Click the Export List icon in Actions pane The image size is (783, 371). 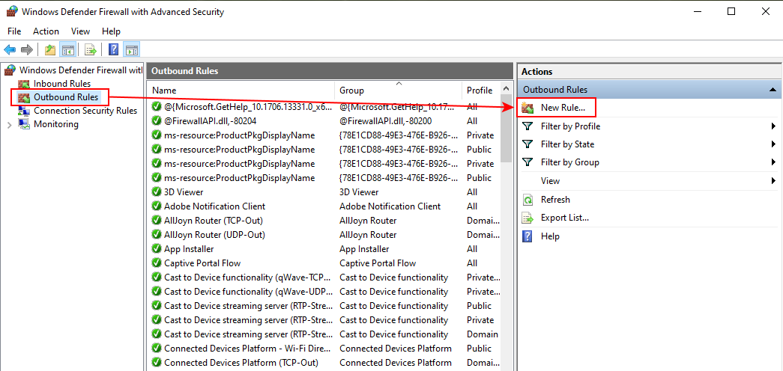pos(527,218)
